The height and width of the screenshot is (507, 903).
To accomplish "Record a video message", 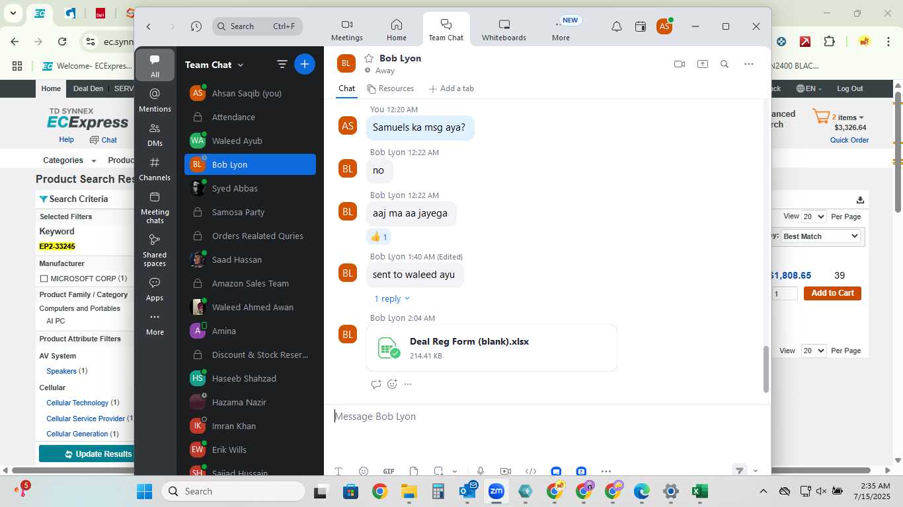I will click(x=506, y=471).
